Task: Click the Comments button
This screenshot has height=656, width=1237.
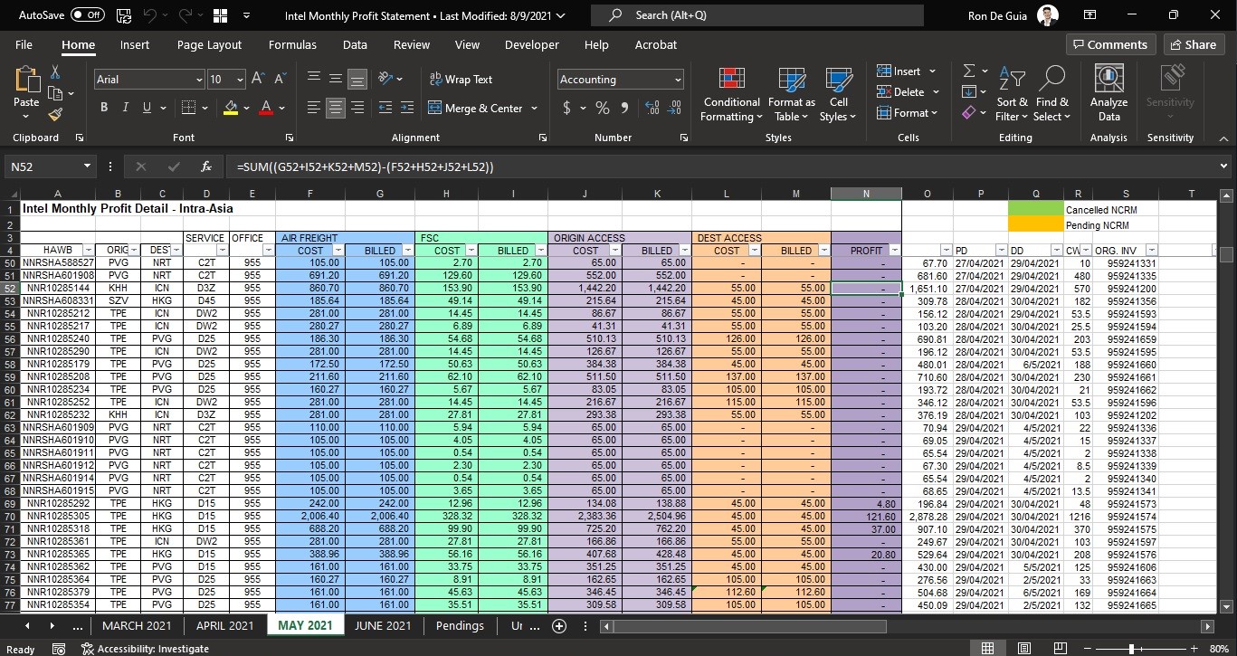Action: tap(1109, 44)
